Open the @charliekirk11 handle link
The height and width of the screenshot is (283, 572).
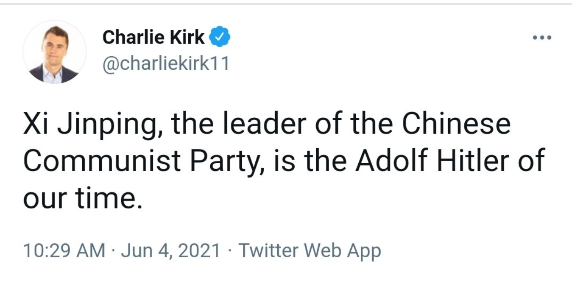[x=166, y=63]
